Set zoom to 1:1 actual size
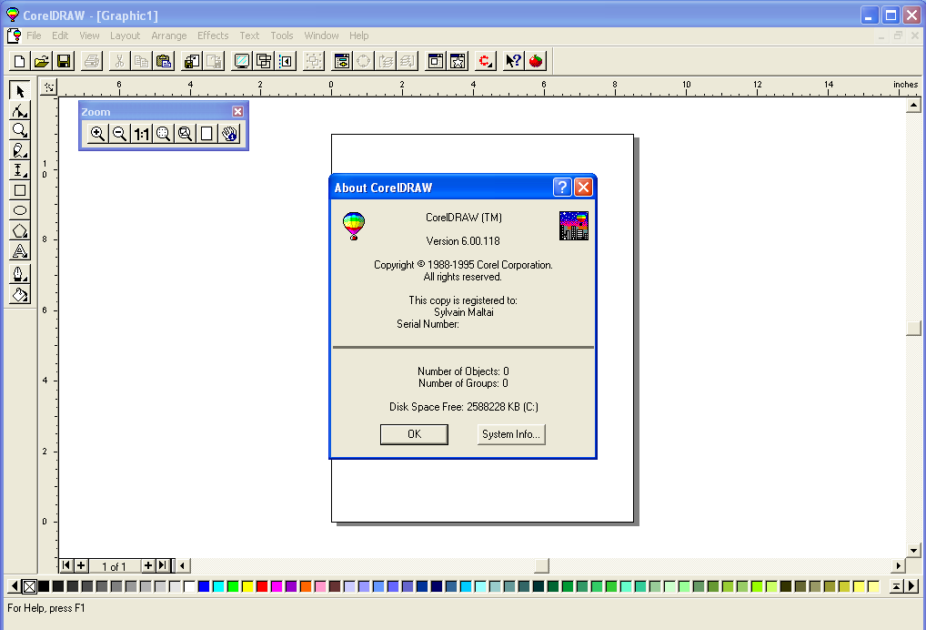 click(x=141, y=134)
